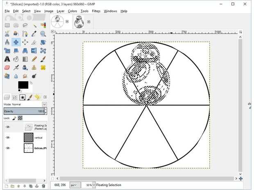This screenshot has width=254, height=190.
Task: Pick the Zoom magnifier tool
Action: tap(43, 34)
